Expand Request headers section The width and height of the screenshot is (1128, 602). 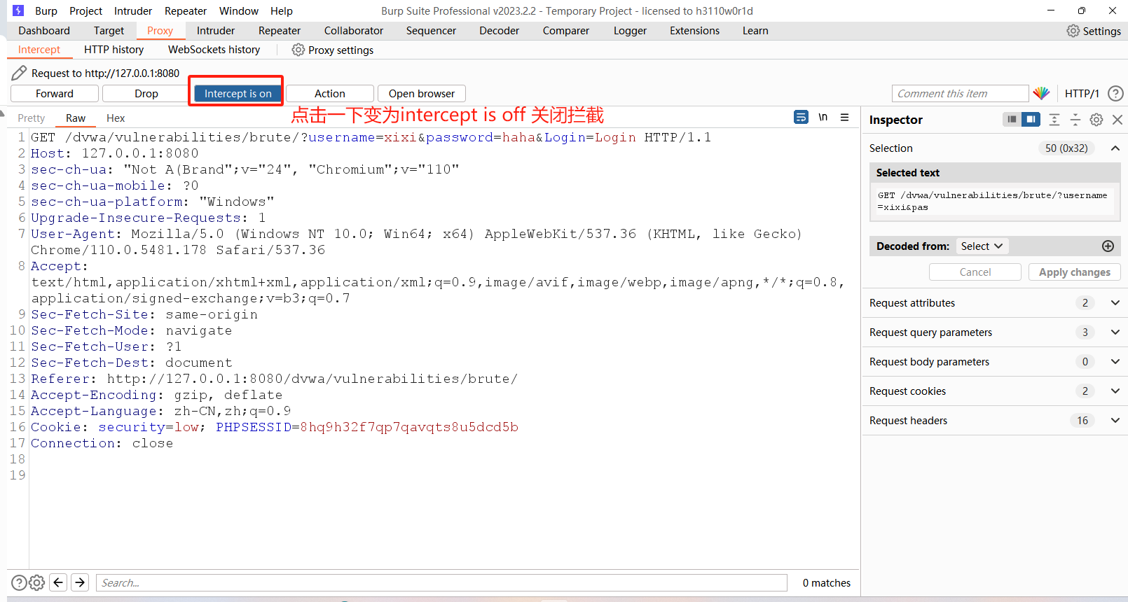[x=1115, y=420]
